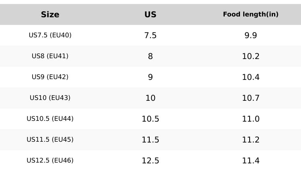Viewport: 301px width, 171px height.
Task: Click the 7.5 value in US column
Action: 150,35
